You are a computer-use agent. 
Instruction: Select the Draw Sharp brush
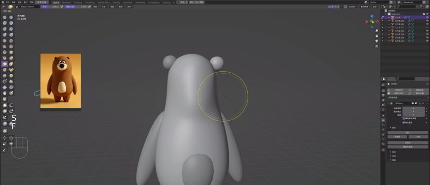click(x=11, y=17)
